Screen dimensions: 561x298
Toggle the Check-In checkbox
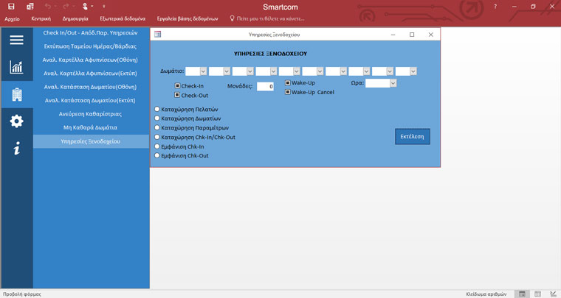178,86
